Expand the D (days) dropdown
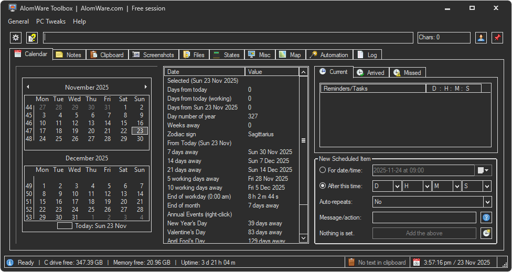Screen dimensions: 512x272 tap(397, 186)
